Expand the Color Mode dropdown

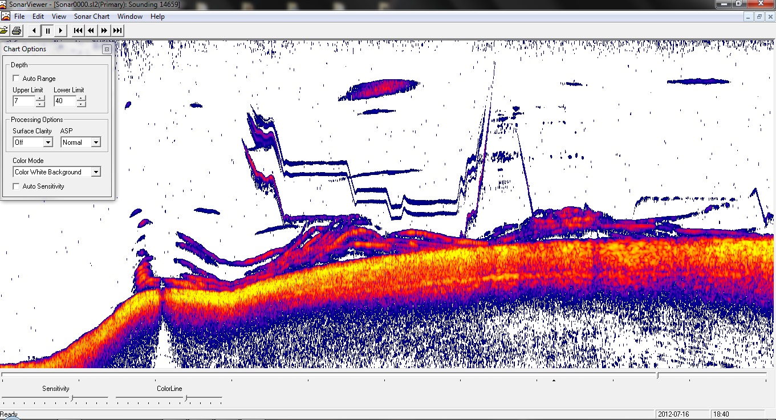point(95,172)
